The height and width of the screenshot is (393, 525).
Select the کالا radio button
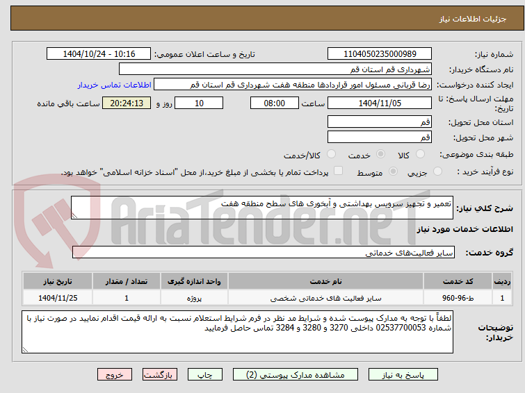[x=420, y=154]
